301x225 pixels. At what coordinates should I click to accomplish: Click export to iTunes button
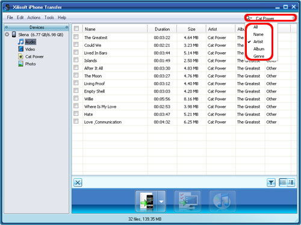(222, 201)
